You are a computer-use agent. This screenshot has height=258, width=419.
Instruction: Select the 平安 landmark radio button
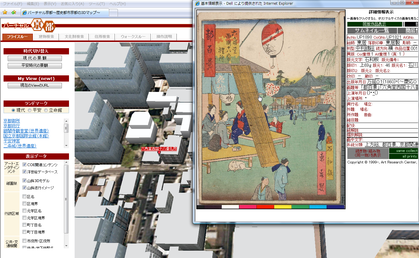coord(29,110)
